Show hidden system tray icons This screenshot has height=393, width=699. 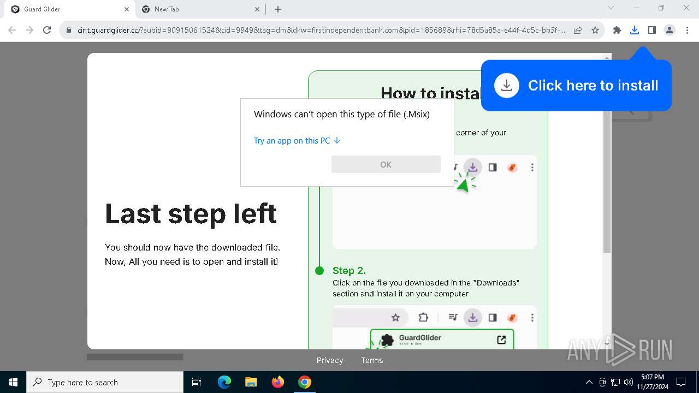[589, 382]
